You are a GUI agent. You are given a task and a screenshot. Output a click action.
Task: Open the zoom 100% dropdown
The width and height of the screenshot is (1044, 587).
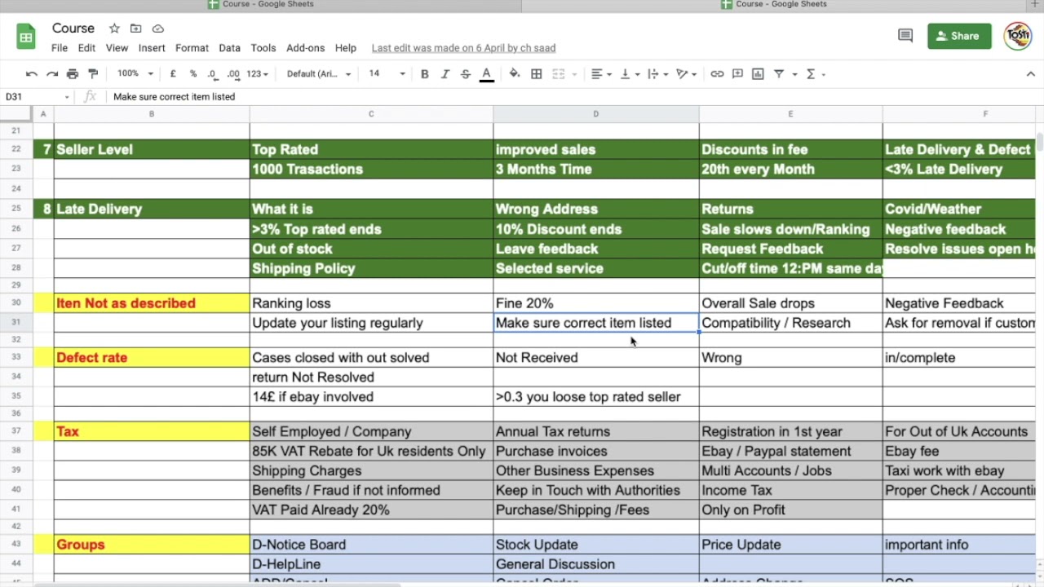pos(135,74)
